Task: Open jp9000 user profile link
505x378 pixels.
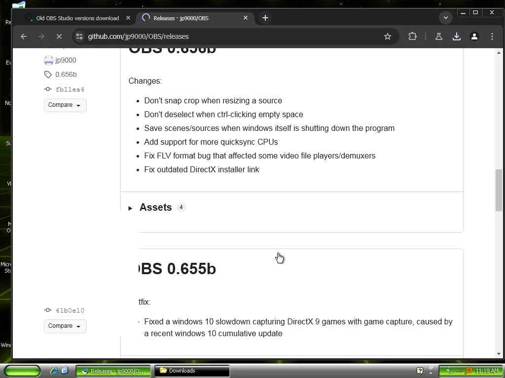Action: pyautogui.click(x=66, y=61)
